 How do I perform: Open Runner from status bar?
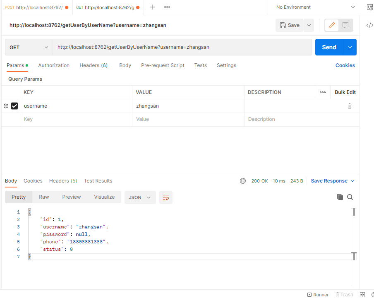(318, 295)
